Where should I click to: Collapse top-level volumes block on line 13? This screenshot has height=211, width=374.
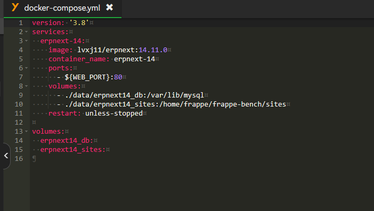point(27,132)
